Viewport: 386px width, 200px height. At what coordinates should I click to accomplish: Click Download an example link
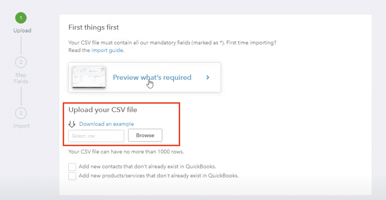[x=106, y=124]
